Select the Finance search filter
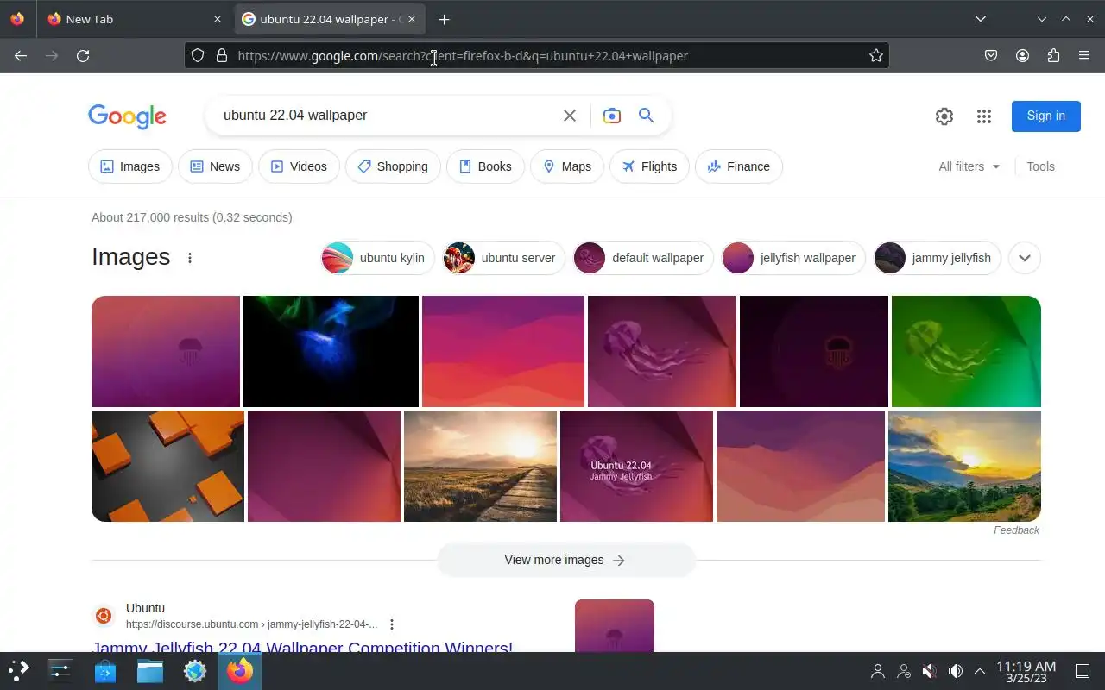 (739, 166)
